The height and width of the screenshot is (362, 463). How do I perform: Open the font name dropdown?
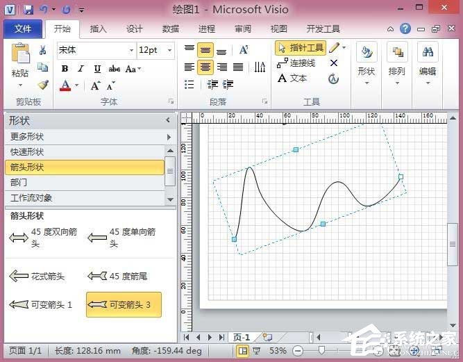[131, 50]
